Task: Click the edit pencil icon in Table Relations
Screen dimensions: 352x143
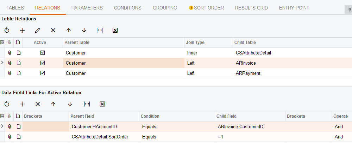Action: (x=38, y=30)
